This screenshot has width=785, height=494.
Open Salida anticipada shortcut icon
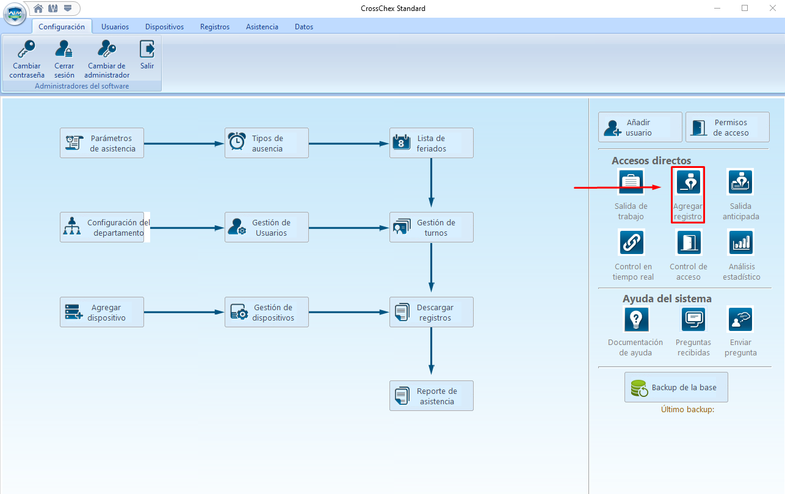740,181
